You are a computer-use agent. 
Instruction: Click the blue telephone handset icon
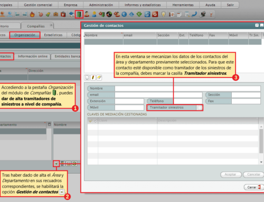point(194,14)
